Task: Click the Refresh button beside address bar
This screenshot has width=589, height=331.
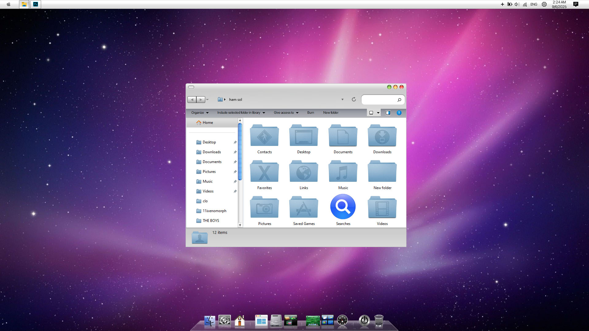Action: coord(354,99)
